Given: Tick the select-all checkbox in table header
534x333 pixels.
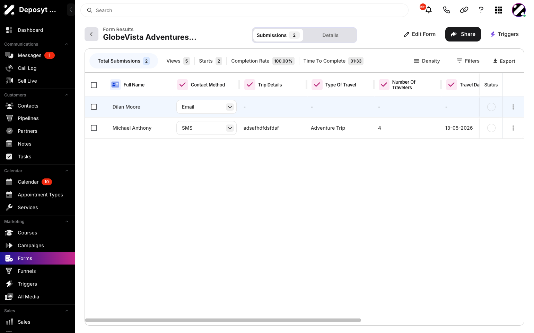Looking at the screenshot, I should click(x=94, y=85).
